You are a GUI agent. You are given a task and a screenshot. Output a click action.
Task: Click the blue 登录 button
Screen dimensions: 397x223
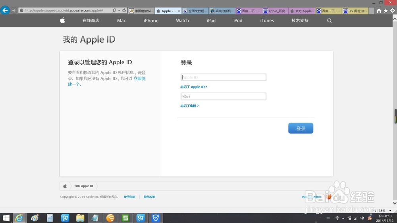pyautogui.click(x=301, y=128)
